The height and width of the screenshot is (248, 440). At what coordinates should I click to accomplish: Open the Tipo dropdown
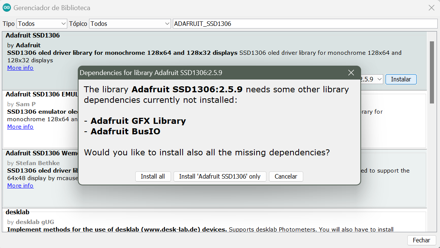[x=42, y=24]
